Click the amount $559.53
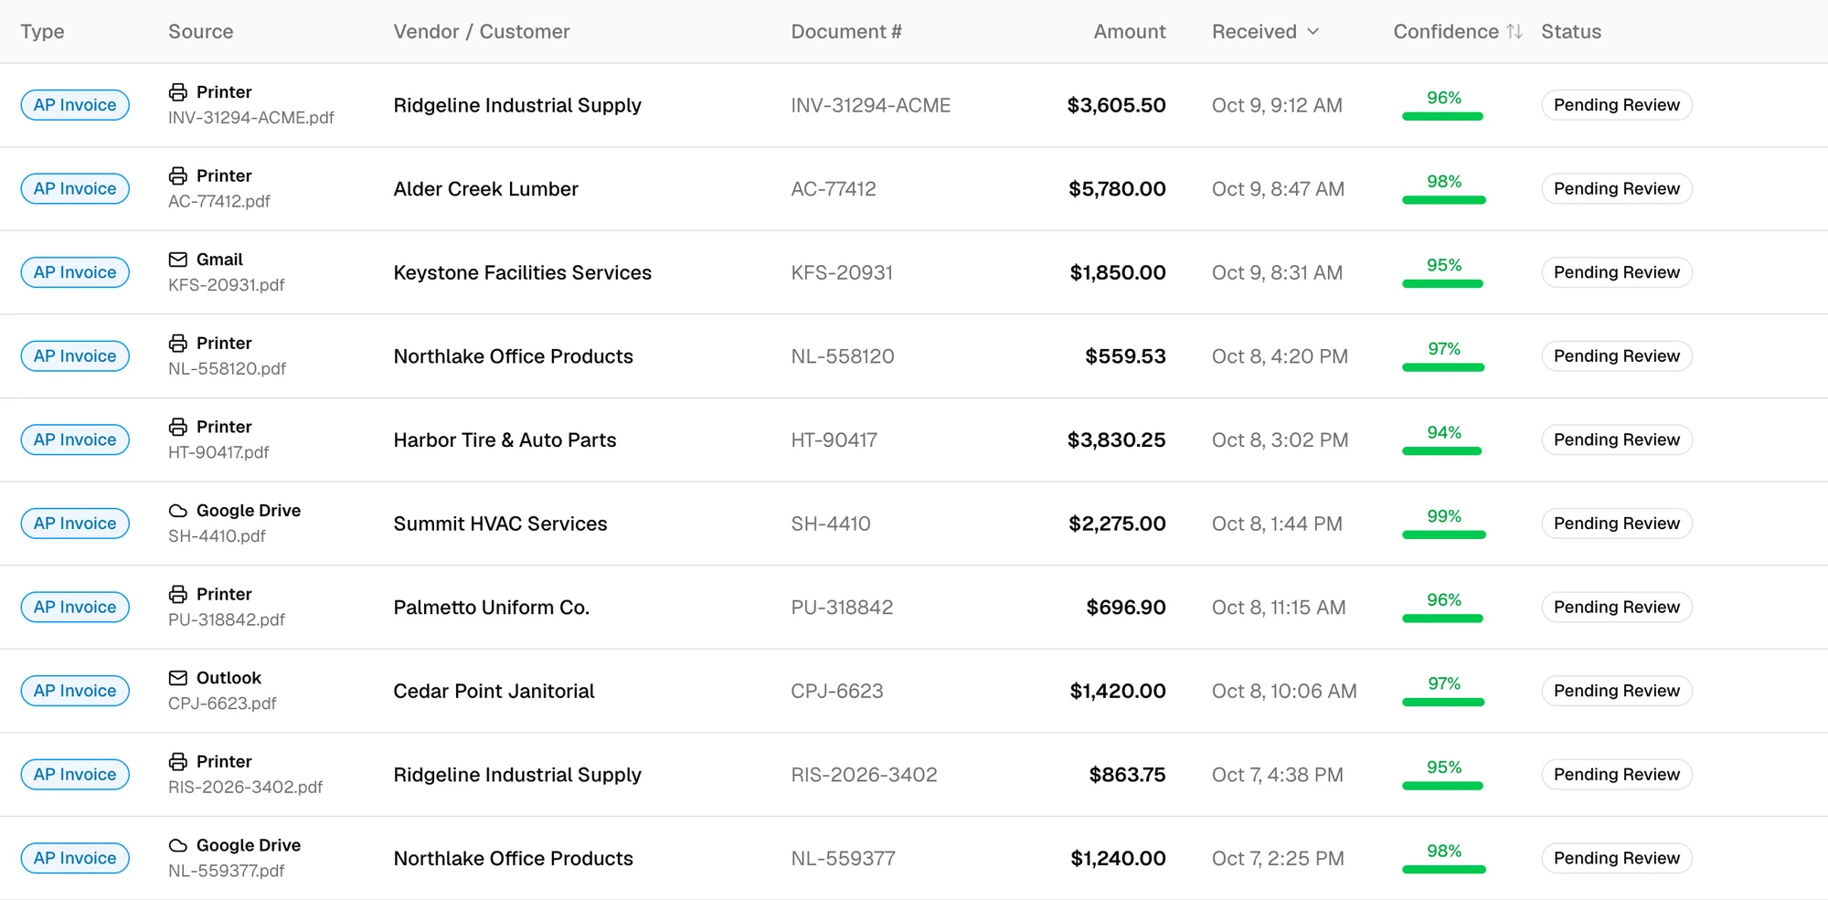Screen dimensions: 1828x900 point(1125,356)
